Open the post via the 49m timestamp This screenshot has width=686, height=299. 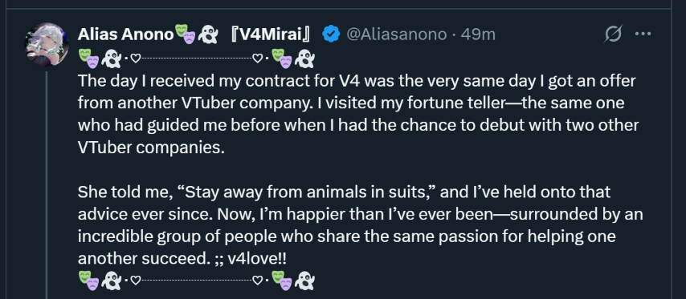point(478,34)
